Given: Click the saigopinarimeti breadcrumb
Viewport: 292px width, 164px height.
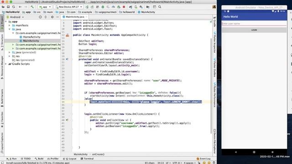Looking at the screenshot, I should [x=105, y=12].
